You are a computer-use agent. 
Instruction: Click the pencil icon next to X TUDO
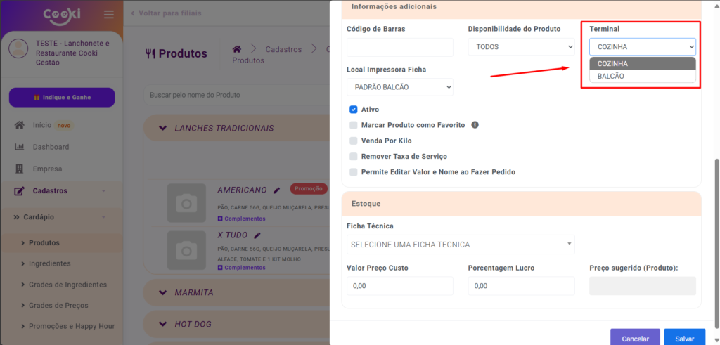tap(257, 235)
